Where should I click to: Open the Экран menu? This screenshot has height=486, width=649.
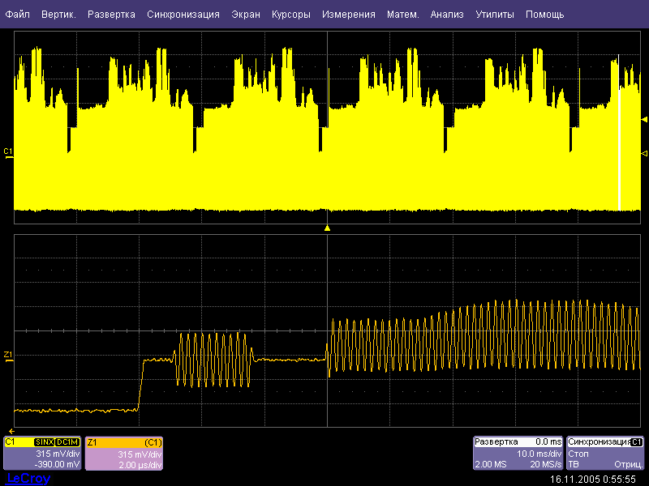[x=246, y=15]
